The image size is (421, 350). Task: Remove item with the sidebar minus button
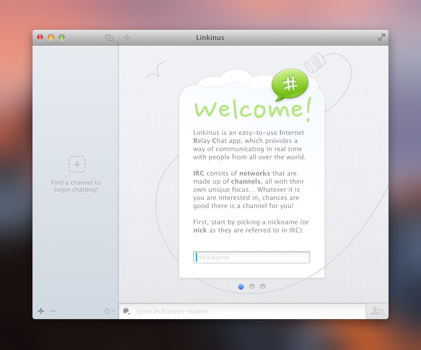coord(53,311)
